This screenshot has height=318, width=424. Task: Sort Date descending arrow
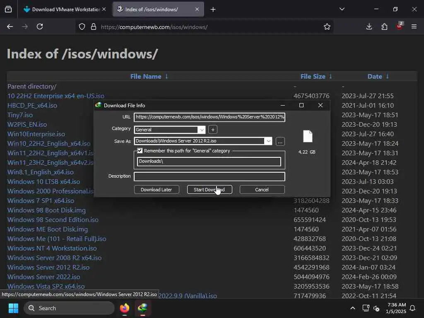(388, 77)
